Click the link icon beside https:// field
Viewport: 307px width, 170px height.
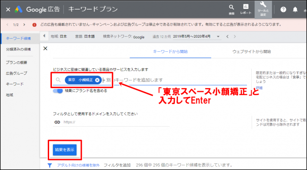[57, 122]
